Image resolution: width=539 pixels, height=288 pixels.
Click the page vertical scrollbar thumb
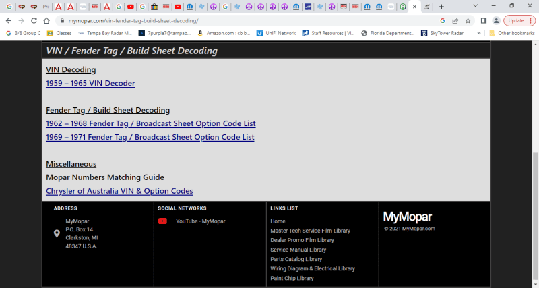[x=536, y=215]
